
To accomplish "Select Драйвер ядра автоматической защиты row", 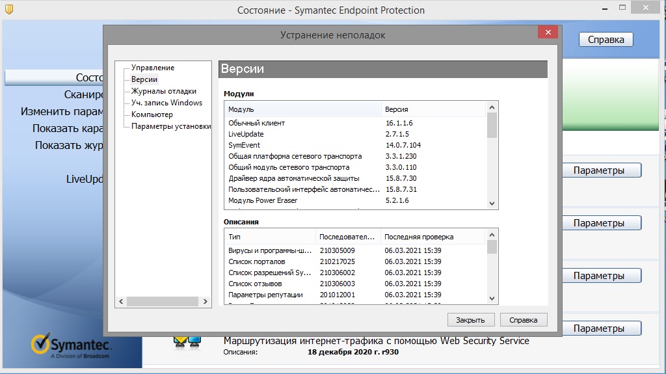I will (356, 178).
